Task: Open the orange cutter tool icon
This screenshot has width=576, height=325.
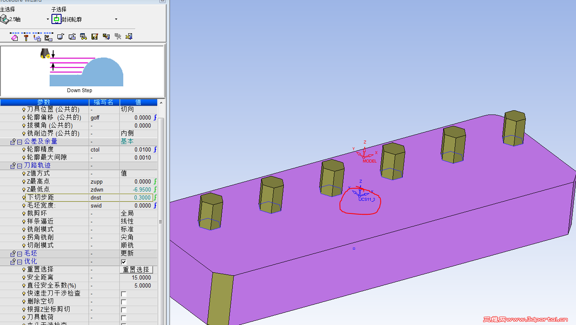Action: 26,37
